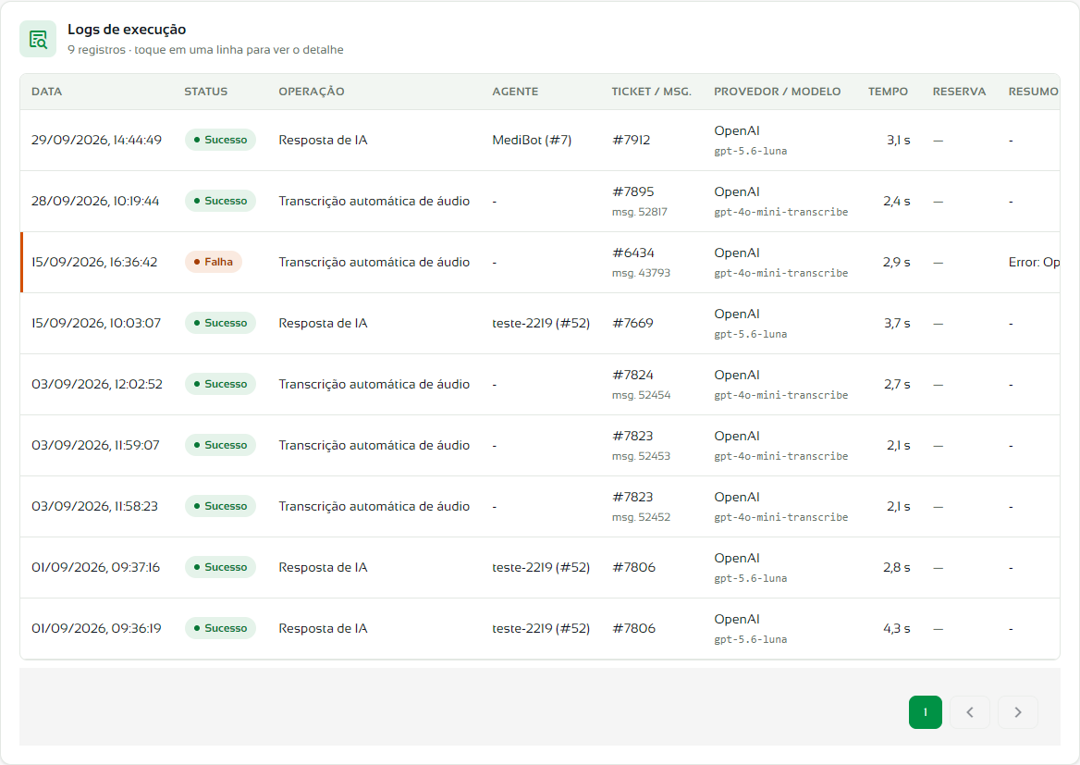Viewport: 1080px width, 765px height.
Task: Click gpt-4o-mini-transcribe model for ticket #7895
Action: click(x=781, y=212)
